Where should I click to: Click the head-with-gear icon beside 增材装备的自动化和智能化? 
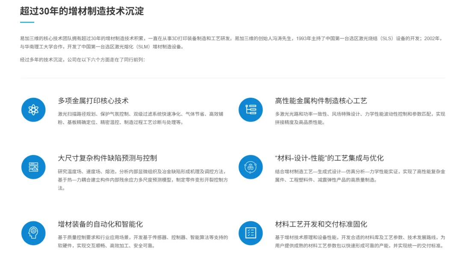coord(33,233)
